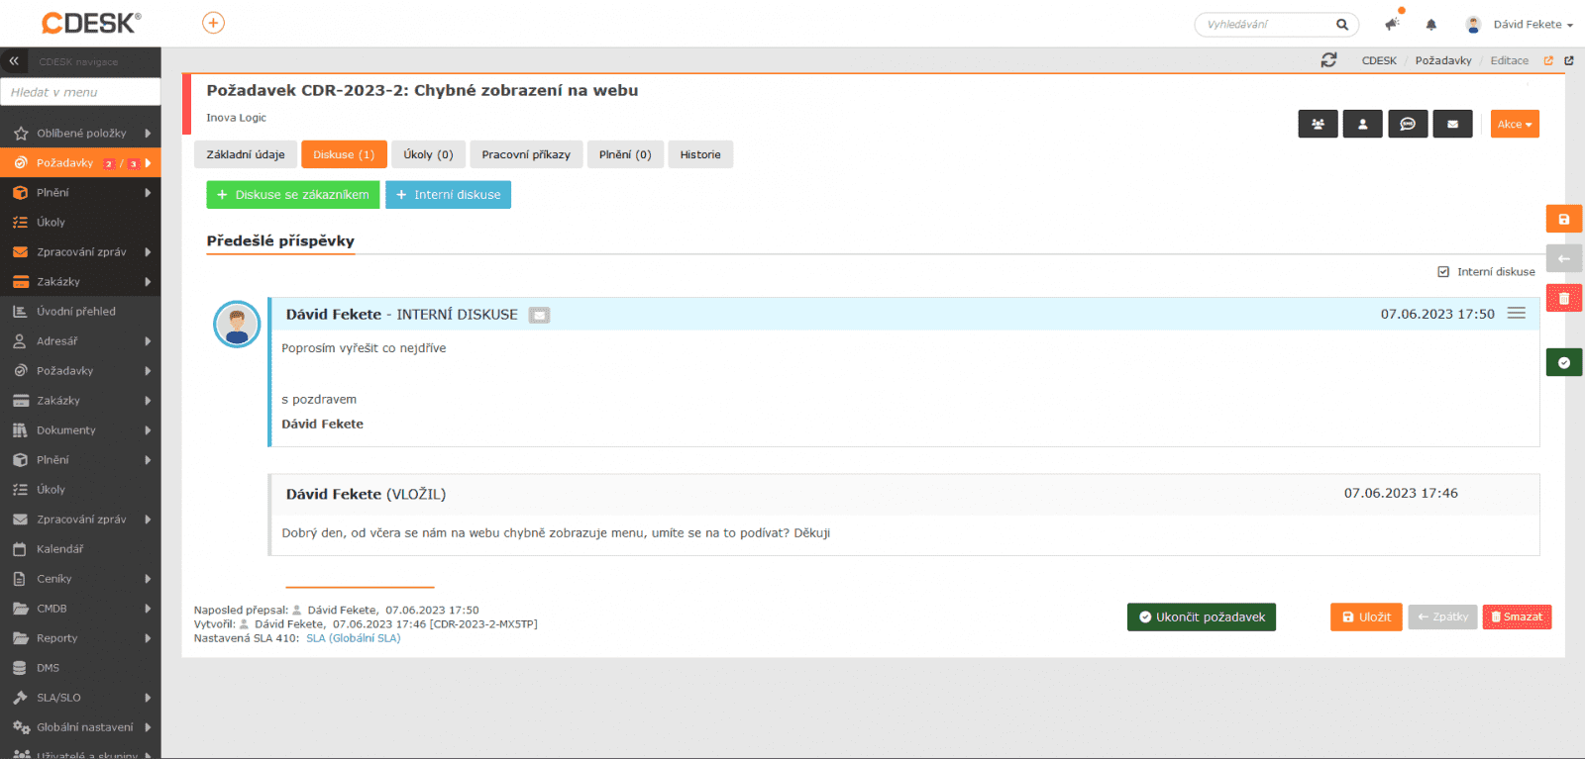Click the red Smazat button

[x=1517, y=617]
